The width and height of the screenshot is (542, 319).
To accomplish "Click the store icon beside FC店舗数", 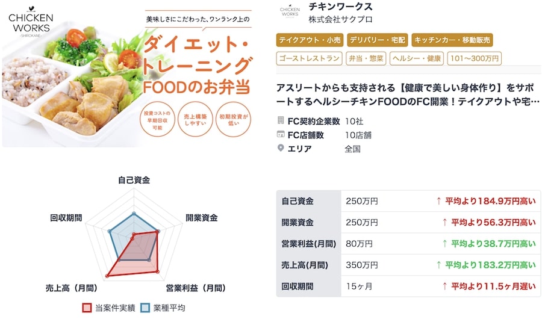I will [281, 134].
